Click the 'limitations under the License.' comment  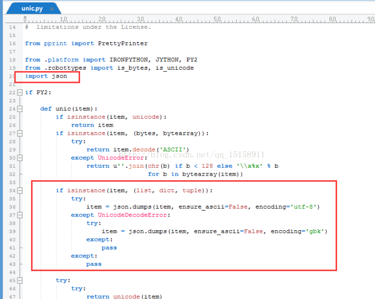94,27
